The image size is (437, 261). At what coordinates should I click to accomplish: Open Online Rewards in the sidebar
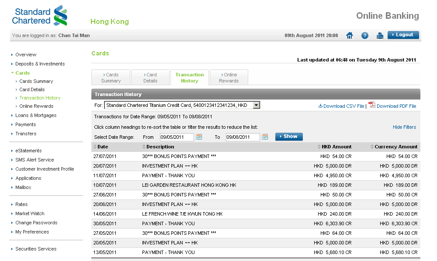pyautogui.click(x=36, y=106)
